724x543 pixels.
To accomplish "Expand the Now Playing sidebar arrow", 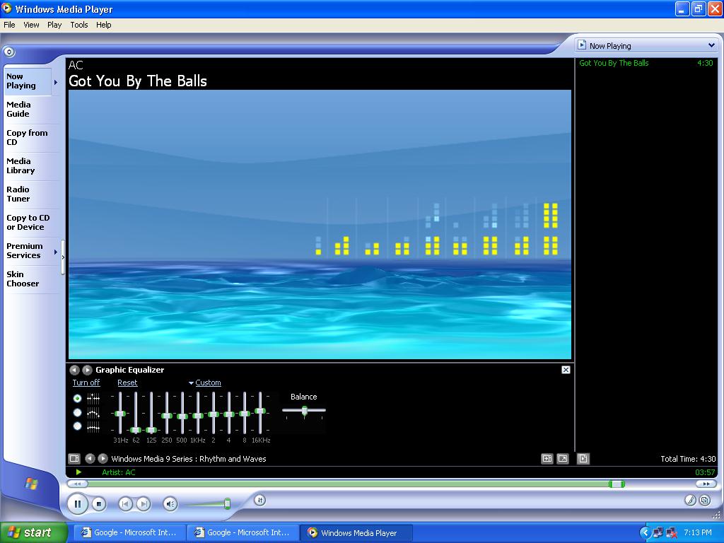I will click(x=56, y=82).
